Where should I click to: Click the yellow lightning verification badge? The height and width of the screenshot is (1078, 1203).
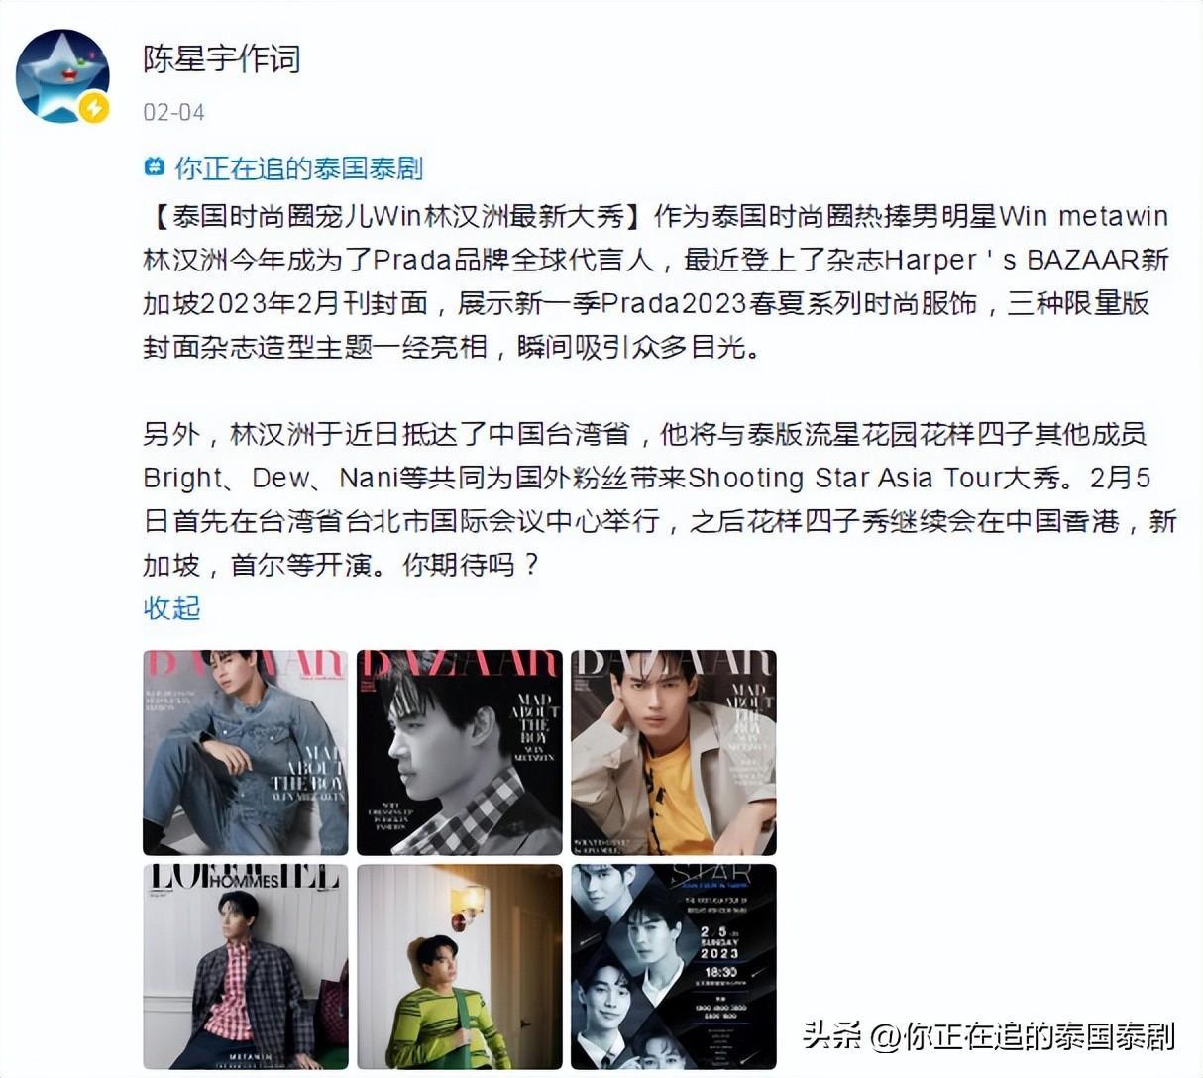(94, 107)
